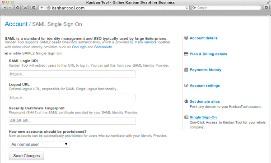Click the Plan & Billing card icon

tap(186, 54)
